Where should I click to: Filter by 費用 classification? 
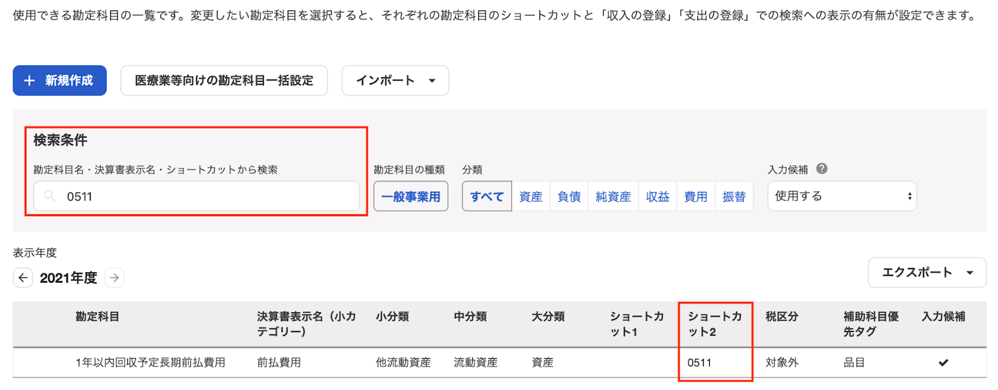695,196
